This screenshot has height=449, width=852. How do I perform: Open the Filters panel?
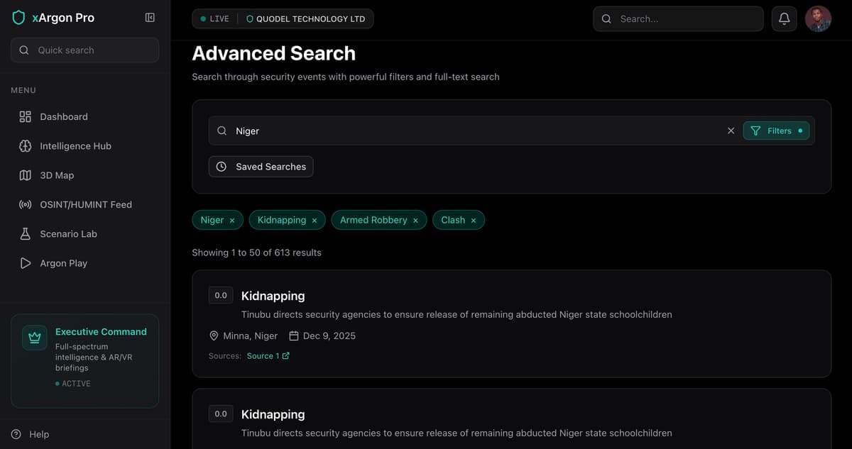(776, 131)
